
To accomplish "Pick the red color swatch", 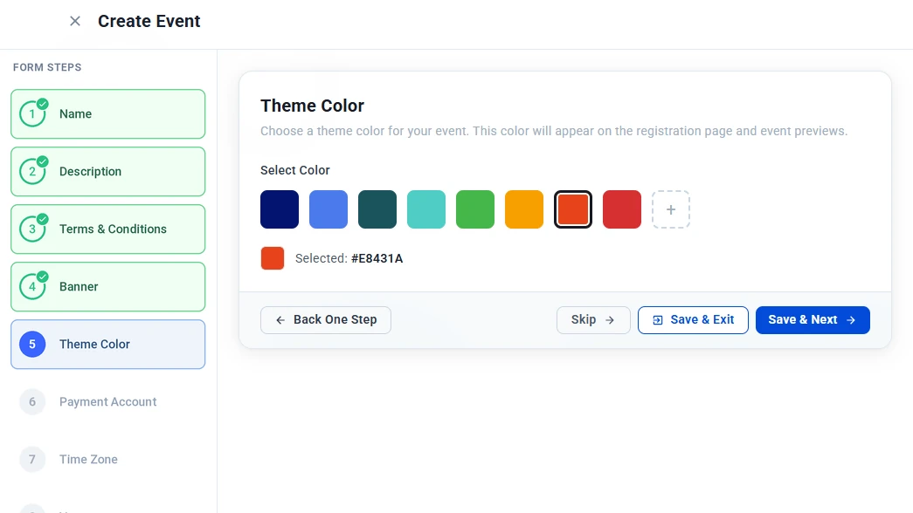I will click(622, 209).
